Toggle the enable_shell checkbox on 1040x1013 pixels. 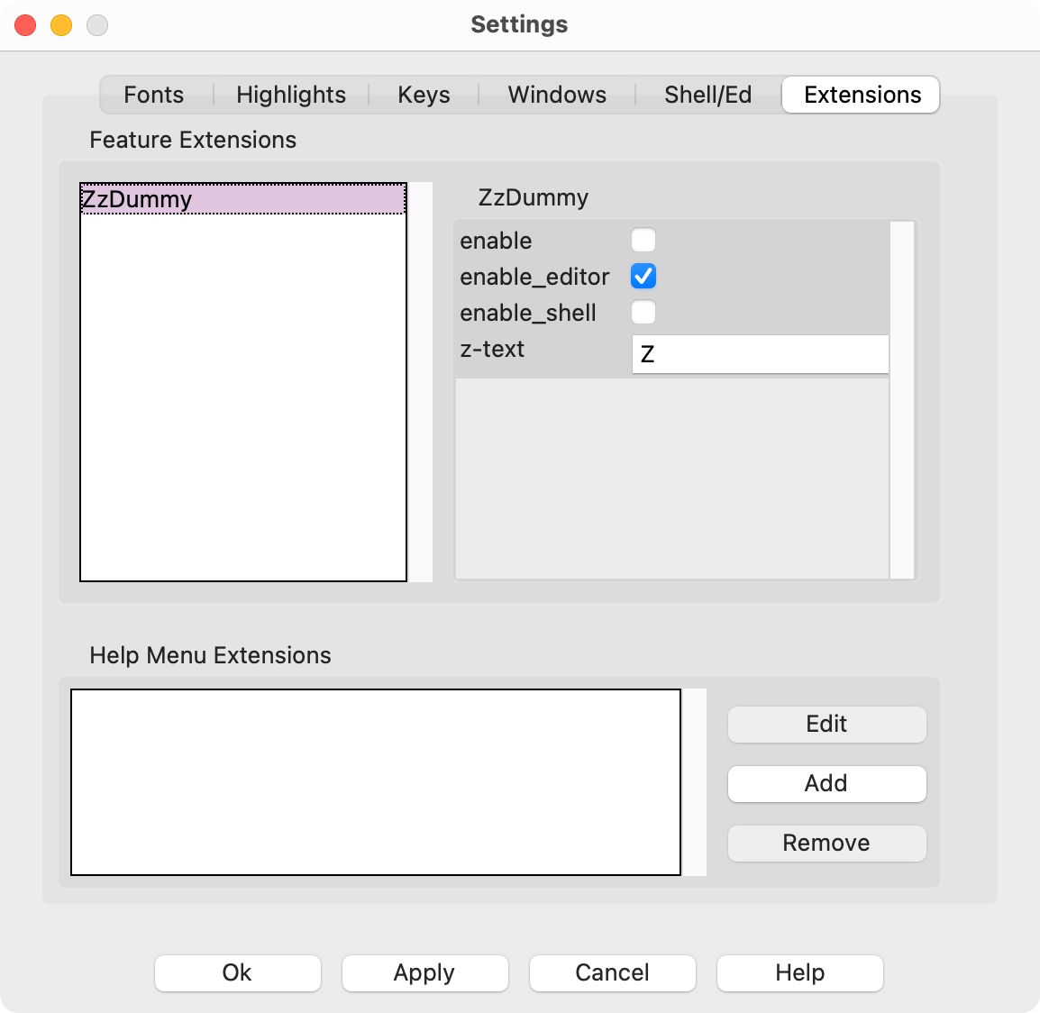(x=643, y=312)
